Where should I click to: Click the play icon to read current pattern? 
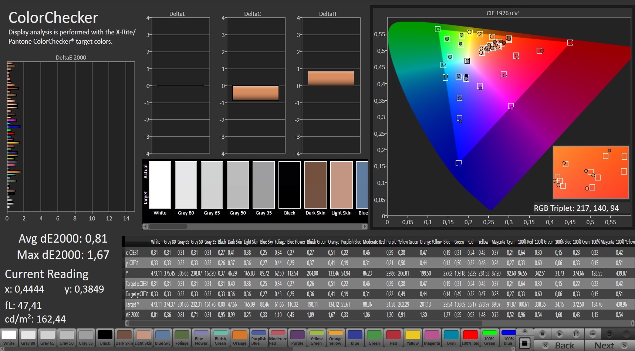click(559, 334)
